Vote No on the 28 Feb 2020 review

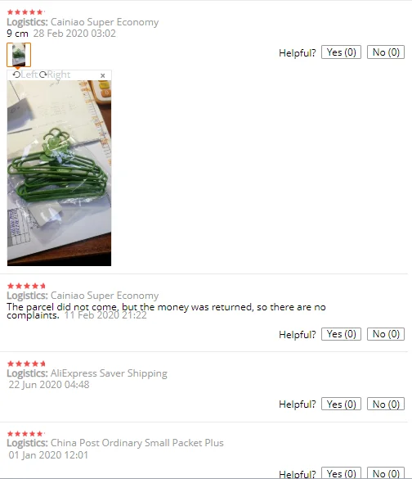pyautogui.click(x=386, y=52)
